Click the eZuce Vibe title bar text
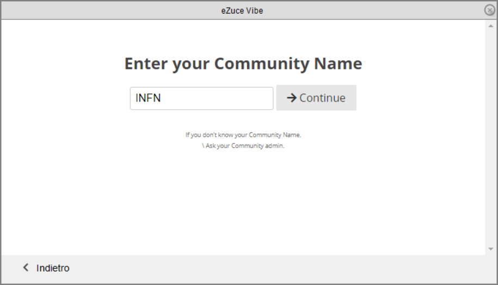The width and height of the screenshot is (498, 285). tap(242, 11)
